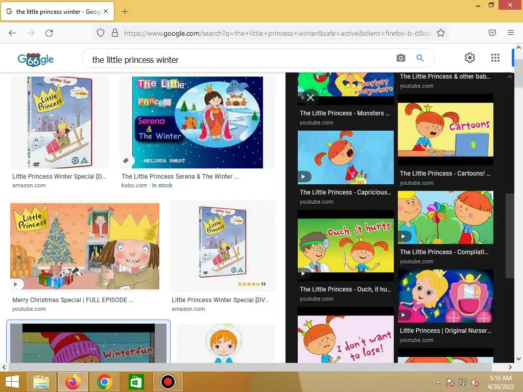Screen dimensions: 523x392
Task: Open second Winter Special DVD thumbnail with rating
Action: [x=223, y=246]
